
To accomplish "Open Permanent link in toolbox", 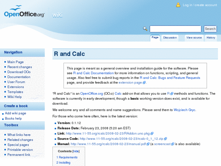I will 19,155.
